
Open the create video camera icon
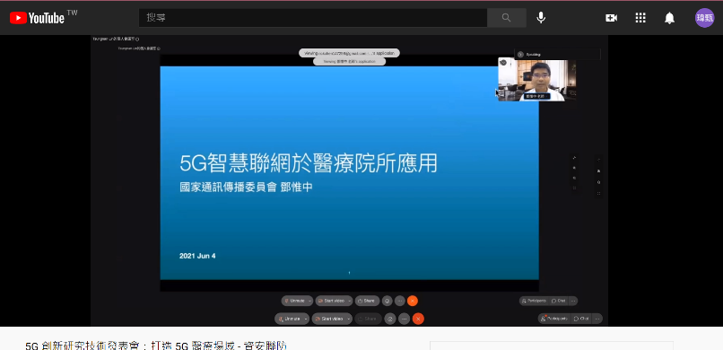(612, 18)
